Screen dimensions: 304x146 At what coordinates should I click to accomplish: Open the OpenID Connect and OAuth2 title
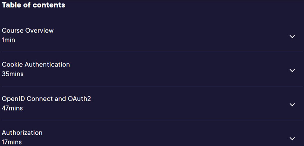click(46, 99)
